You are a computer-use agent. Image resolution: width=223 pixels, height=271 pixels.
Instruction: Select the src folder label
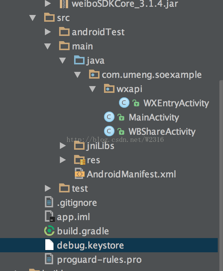pyautogui.click(x=63, y=18)
